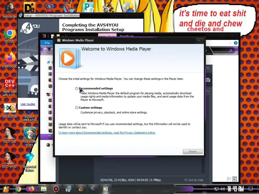
Task: Open the DO IT 64 BIT desktop shortcut
Action: click(x=10, y=160)
